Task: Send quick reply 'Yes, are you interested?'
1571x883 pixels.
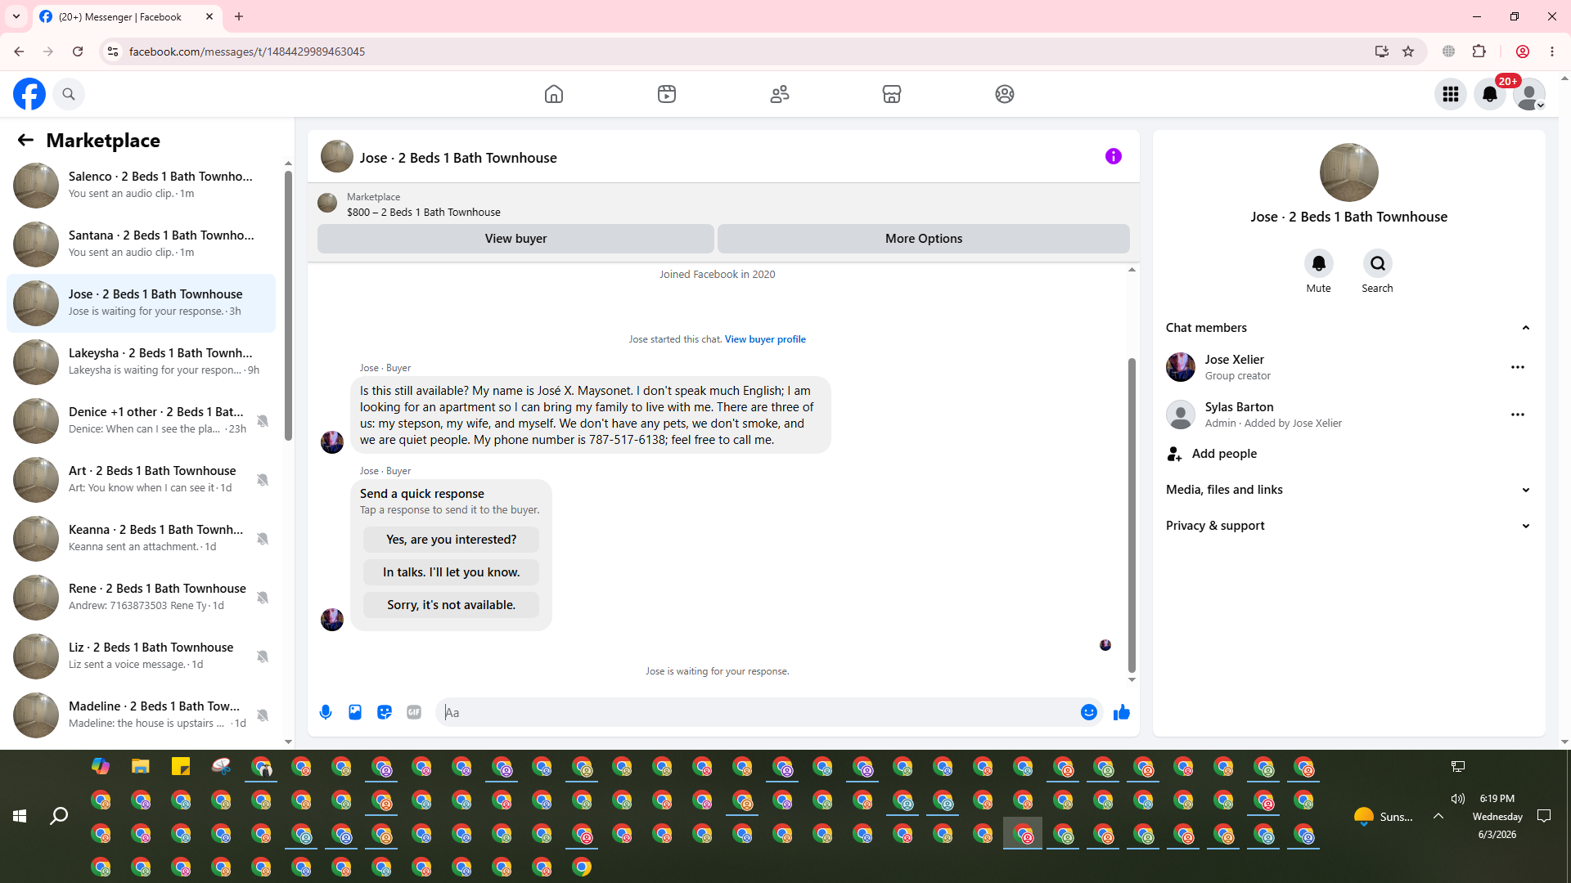Action: (452, 540)
